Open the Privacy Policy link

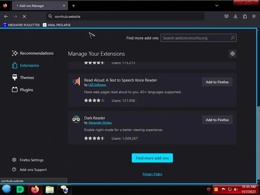tap(152, 174)
